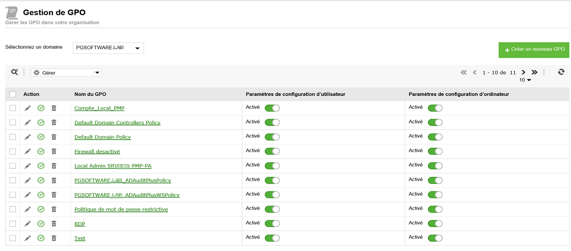Refresh the GPO list with the reload icon
The width and height of the screenshot is (571, 251).
click(x=561, y=72)
